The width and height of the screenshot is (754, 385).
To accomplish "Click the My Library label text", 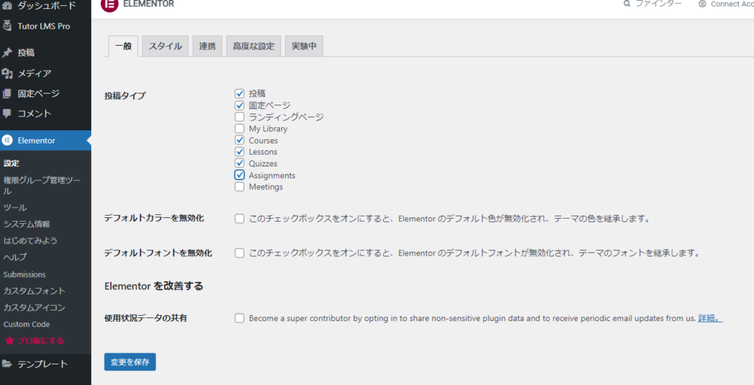I will 268,129.
